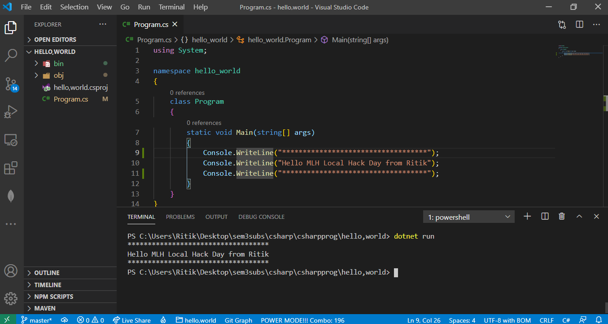Screen dimensions: 608x324
Task: Kill the terminal with trash icon
Action: point(562,216)
